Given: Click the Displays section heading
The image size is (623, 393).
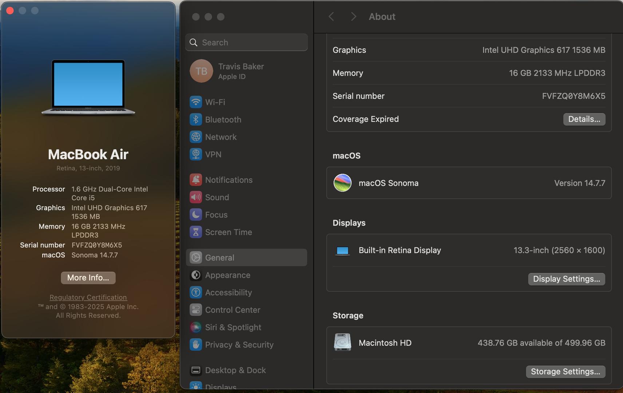Looking at the screenshot, I should click(x=349, y=223).
